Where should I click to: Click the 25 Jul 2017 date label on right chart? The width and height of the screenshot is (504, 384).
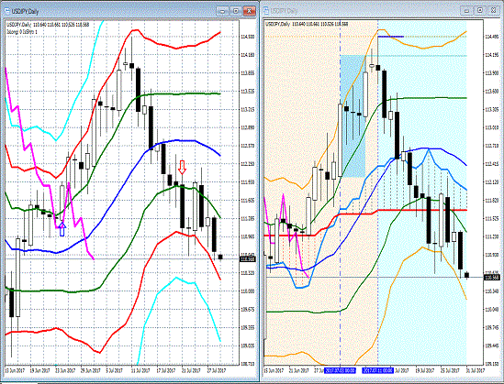coord(450,370)
